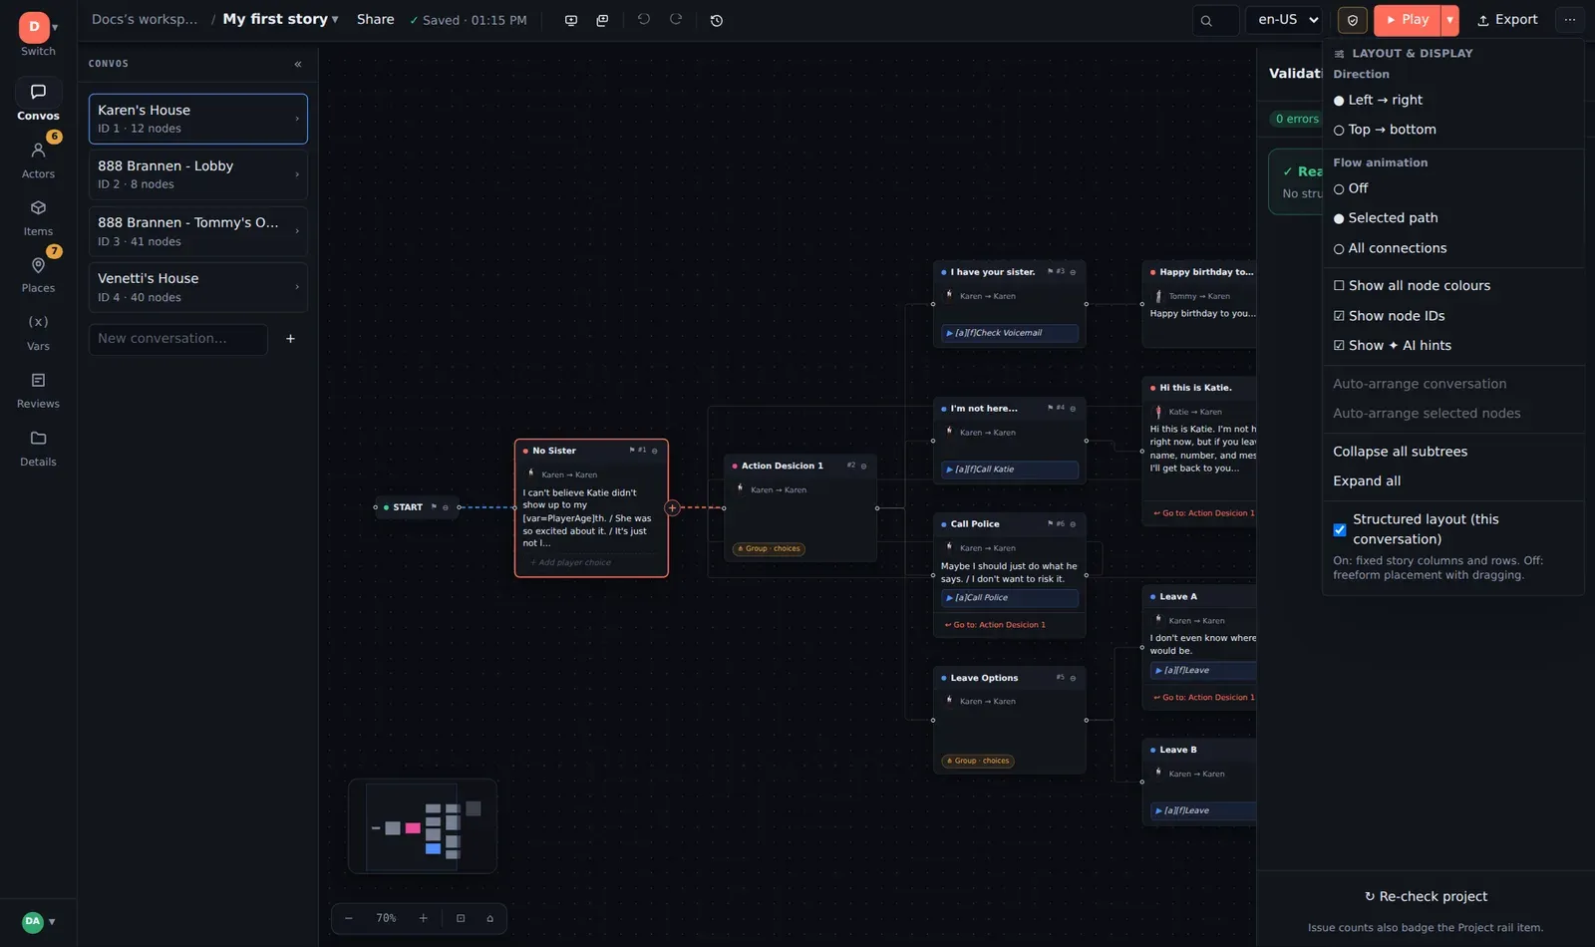Click the zoom in plus button
This screenshot has width=1595, height=947.
pos(423,918)
